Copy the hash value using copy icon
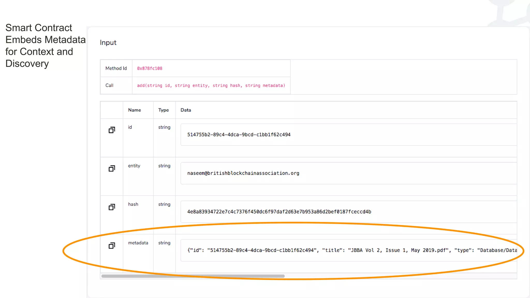Viewport: 530px width, 298px height. tap(112, 207)
